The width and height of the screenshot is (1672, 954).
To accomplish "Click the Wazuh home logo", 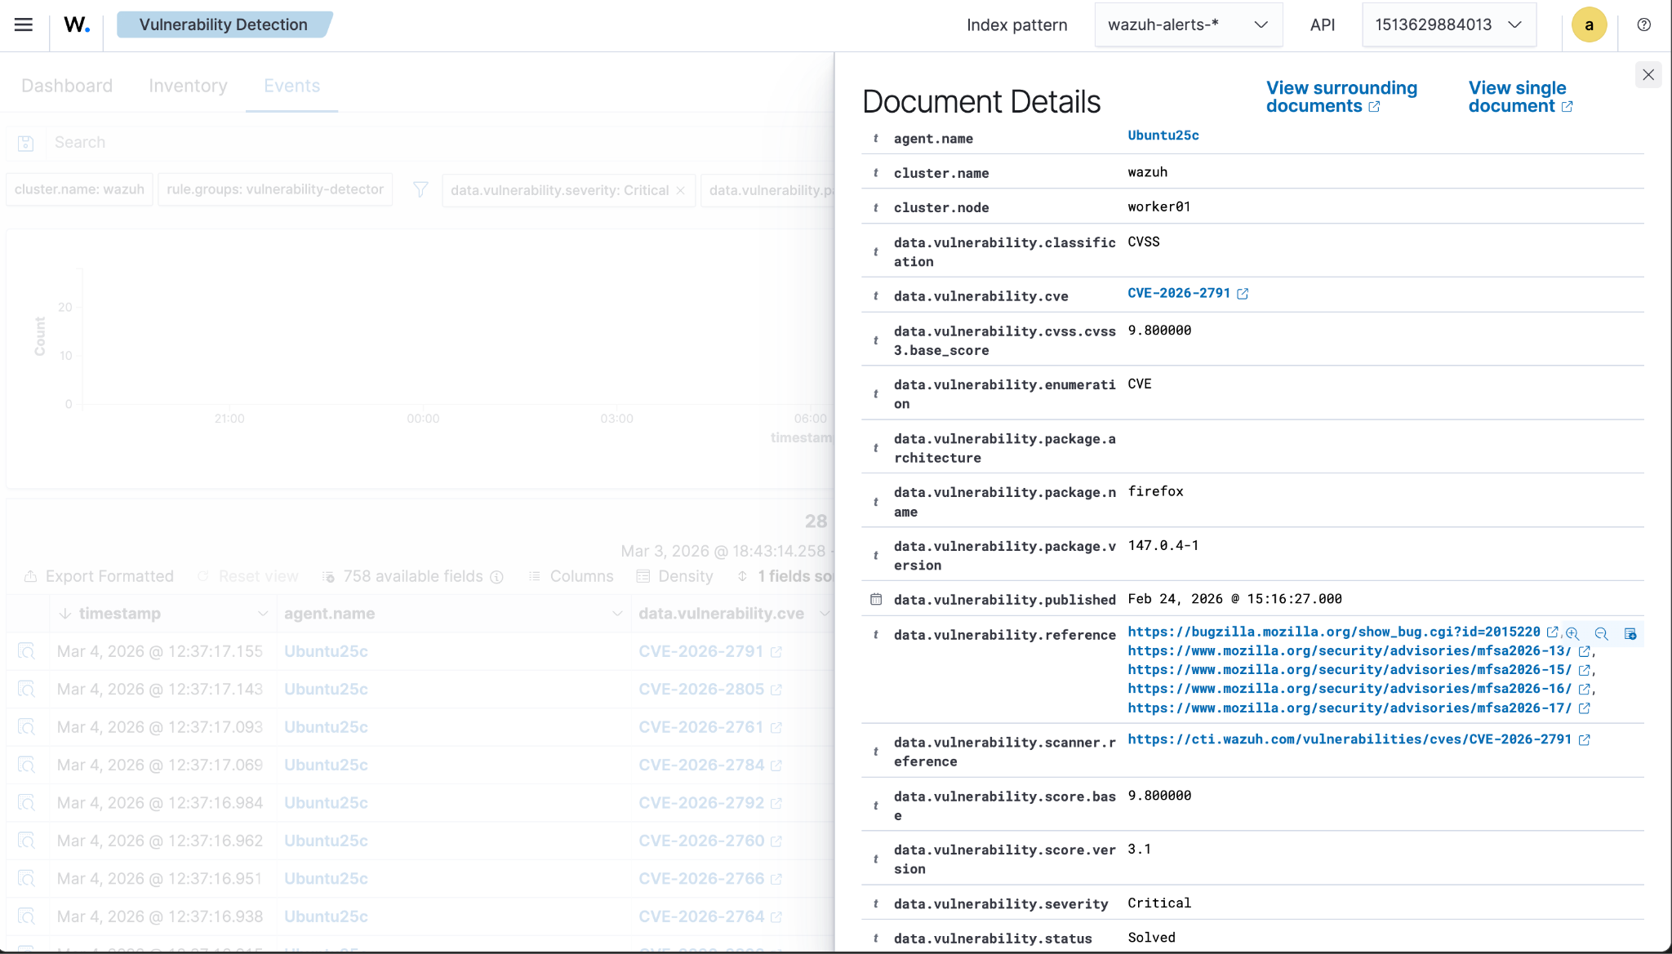I will (77, 24).
